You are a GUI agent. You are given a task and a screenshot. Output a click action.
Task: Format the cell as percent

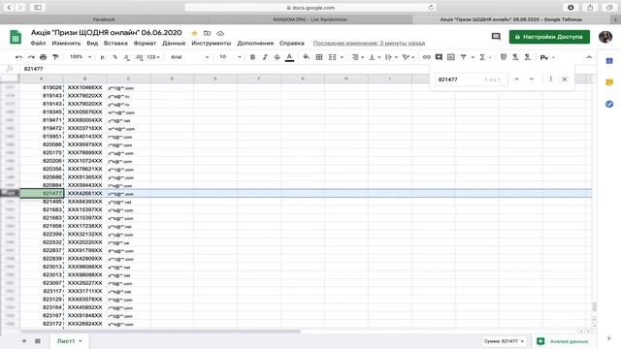point(114,57)
